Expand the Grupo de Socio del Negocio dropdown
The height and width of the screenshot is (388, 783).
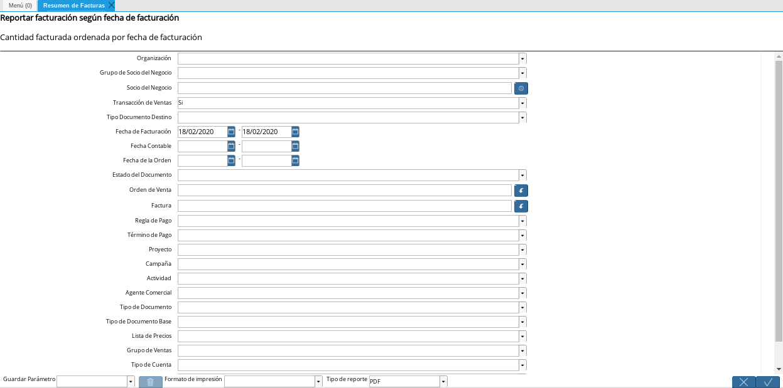coord(522,73)
